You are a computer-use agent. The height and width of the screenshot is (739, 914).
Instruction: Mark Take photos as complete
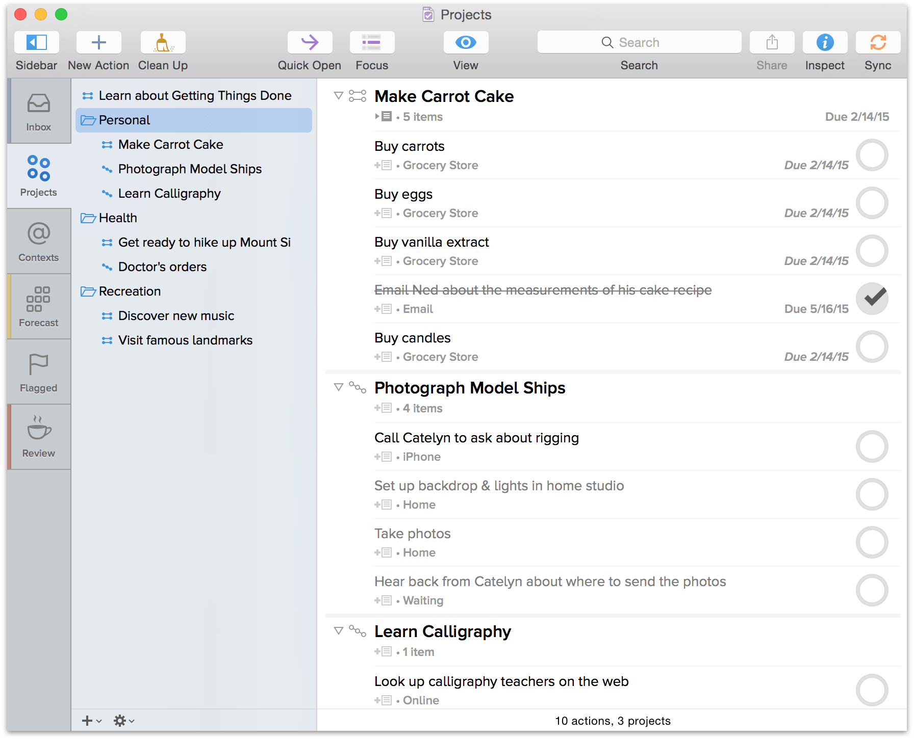(x=872, y=542)
